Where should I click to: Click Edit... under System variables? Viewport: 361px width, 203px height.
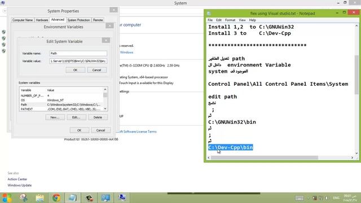pos(76,117)
